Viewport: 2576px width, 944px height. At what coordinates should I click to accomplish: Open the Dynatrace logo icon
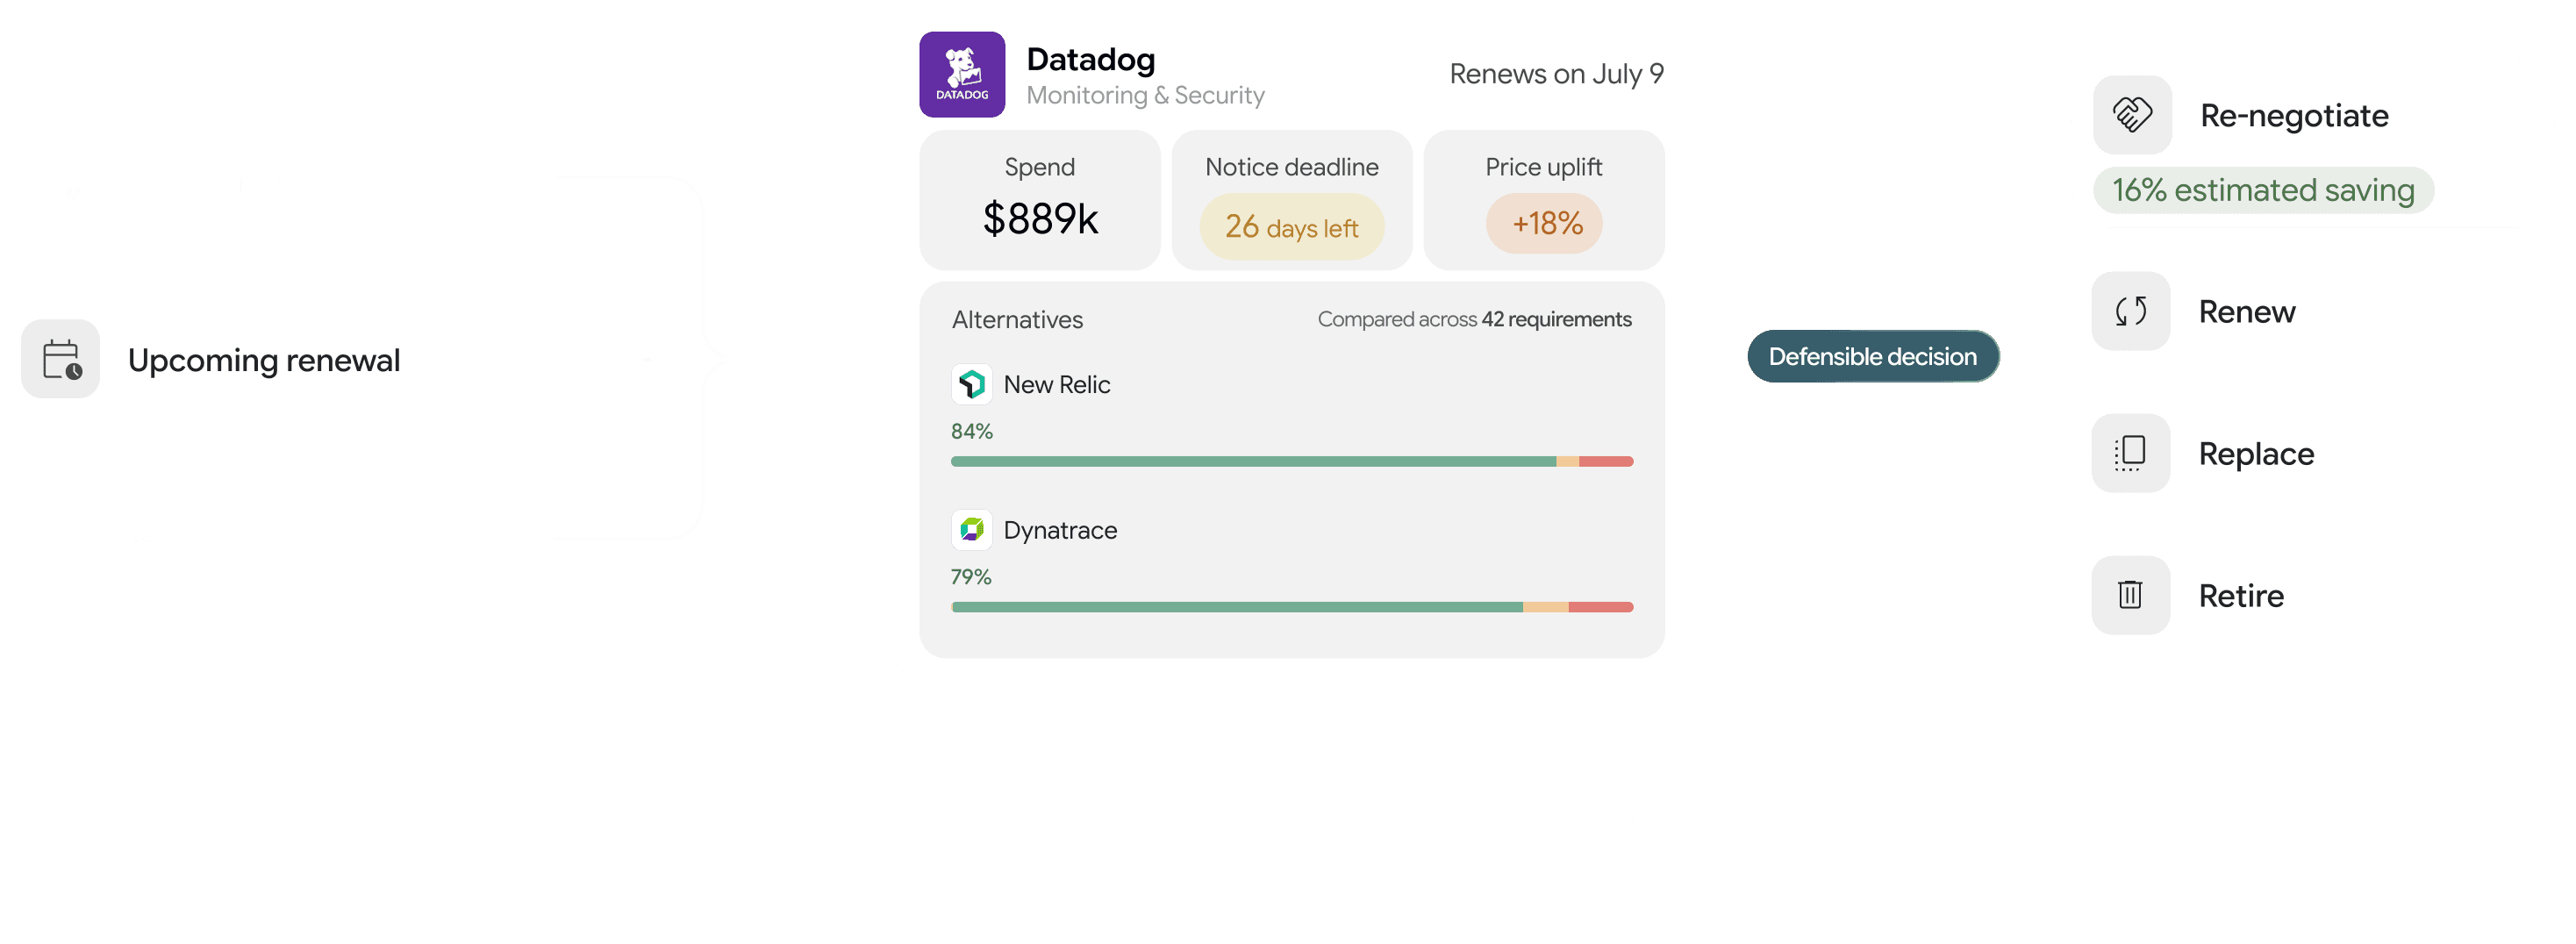972,529
